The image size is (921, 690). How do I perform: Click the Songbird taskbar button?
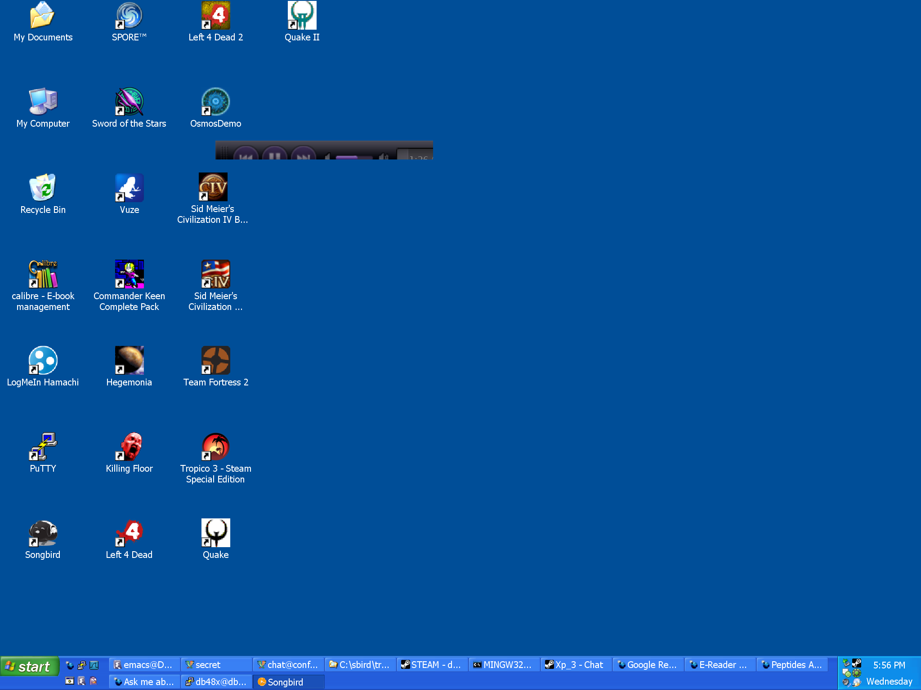tap(288, 682)
